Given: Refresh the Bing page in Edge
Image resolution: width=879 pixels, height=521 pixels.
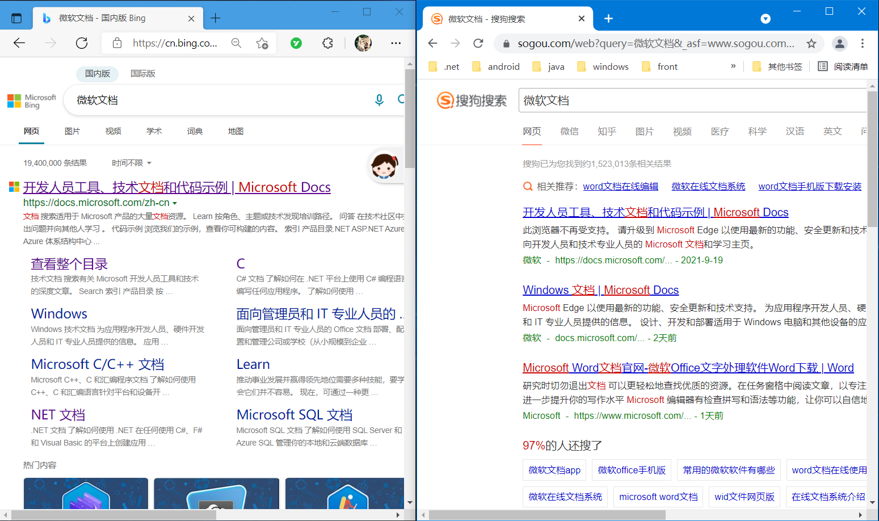Looking at the screenshot, I should [82, 43].
